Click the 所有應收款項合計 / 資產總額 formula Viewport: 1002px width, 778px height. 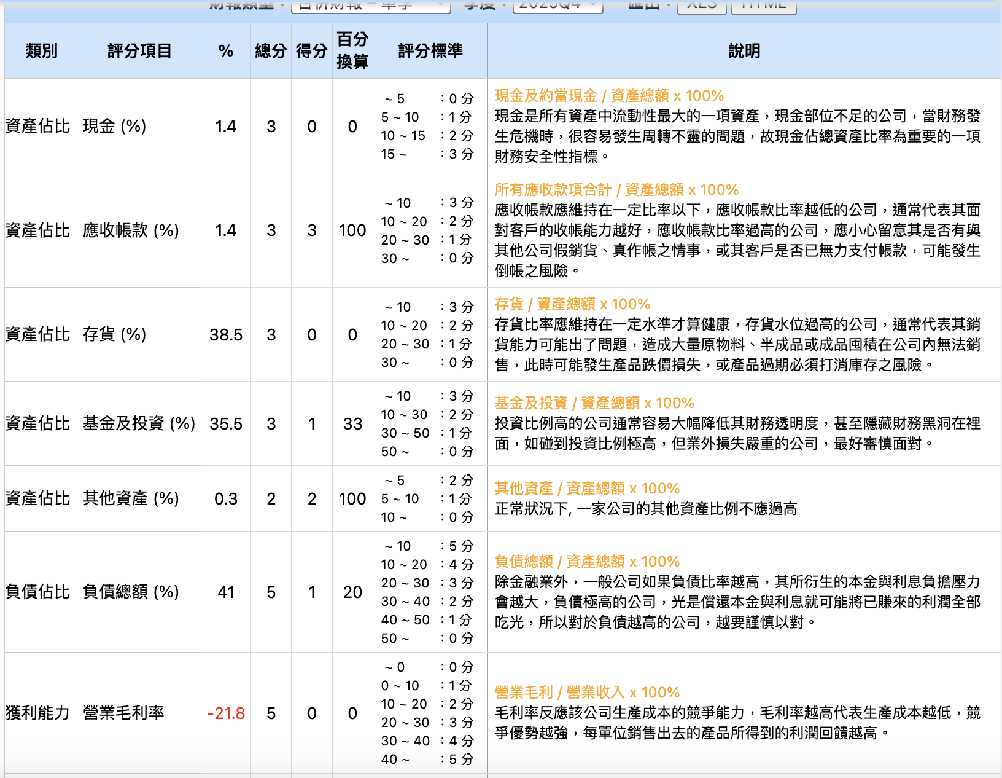616,190
